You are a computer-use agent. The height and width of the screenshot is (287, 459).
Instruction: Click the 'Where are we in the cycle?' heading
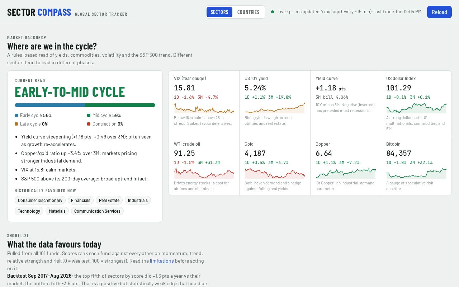point(52,46)
